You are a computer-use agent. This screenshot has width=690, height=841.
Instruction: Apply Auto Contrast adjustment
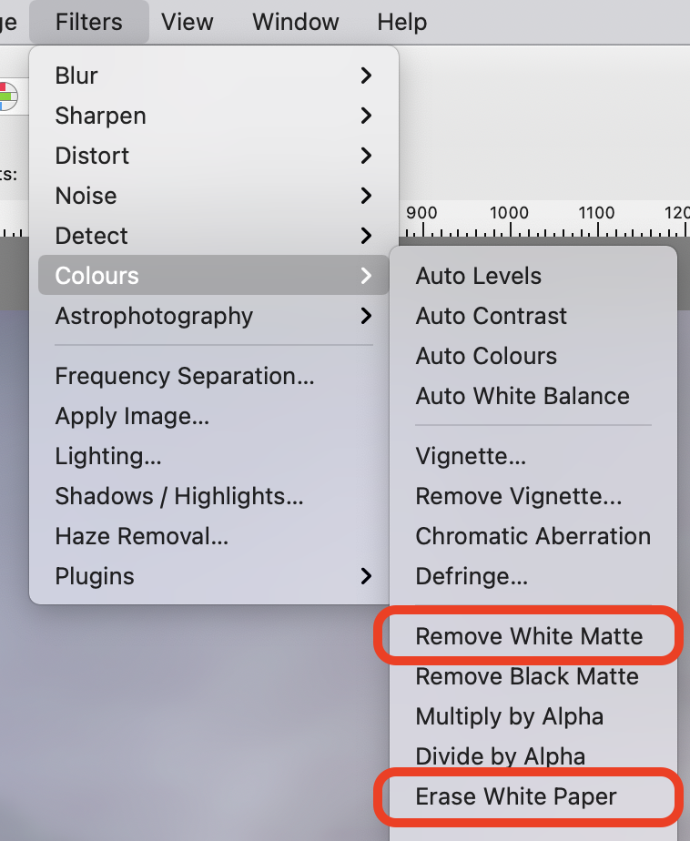point(491,316)
